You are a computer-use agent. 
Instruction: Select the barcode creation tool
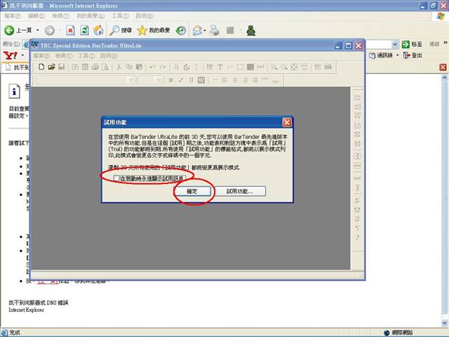pyautogui.click(x=210, y=67)
